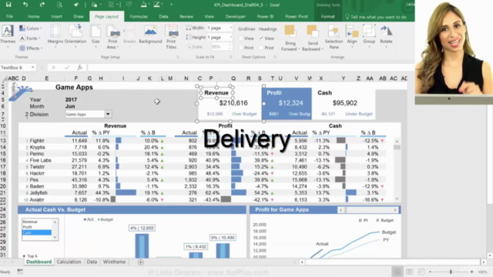The width and height of the screenshot is (493, 277).
Task: Open the Orientation options
Action: pos(75,36)
